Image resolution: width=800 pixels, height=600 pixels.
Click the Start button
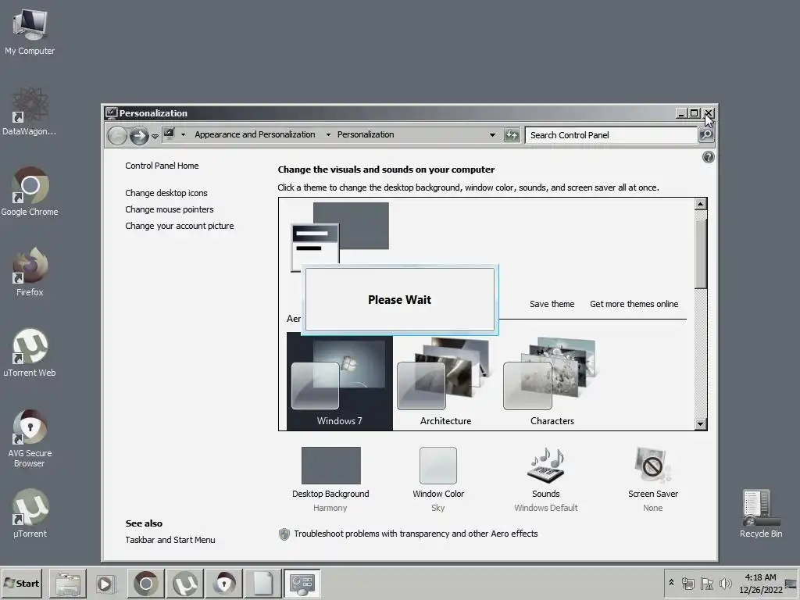pos(21,583)
